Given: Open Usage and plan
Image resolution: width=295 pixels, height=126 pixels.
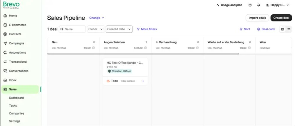Looking at the screenshot, I should (x=229, y=5).
